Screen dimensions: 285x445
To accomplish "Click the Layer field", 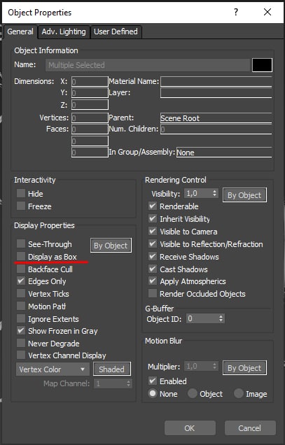I will point(216,93).
